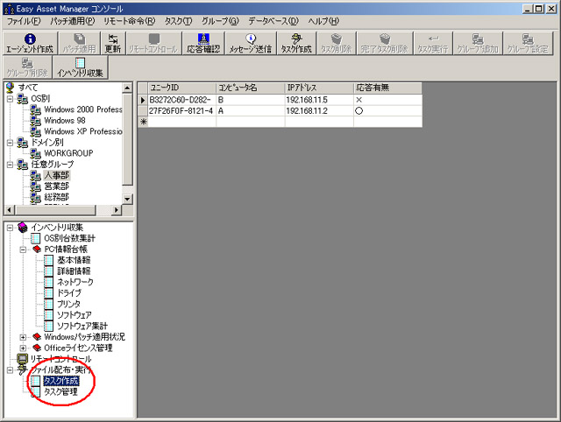Select タスク管理 under ファイル配布・実行
The height and width of the screenshot is (422, 561).
(60, 392)
